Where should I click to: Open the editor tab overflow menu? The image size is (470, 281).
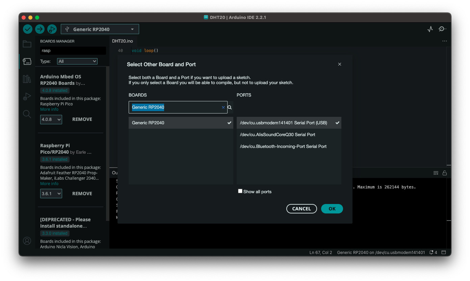tap(444, 41)
